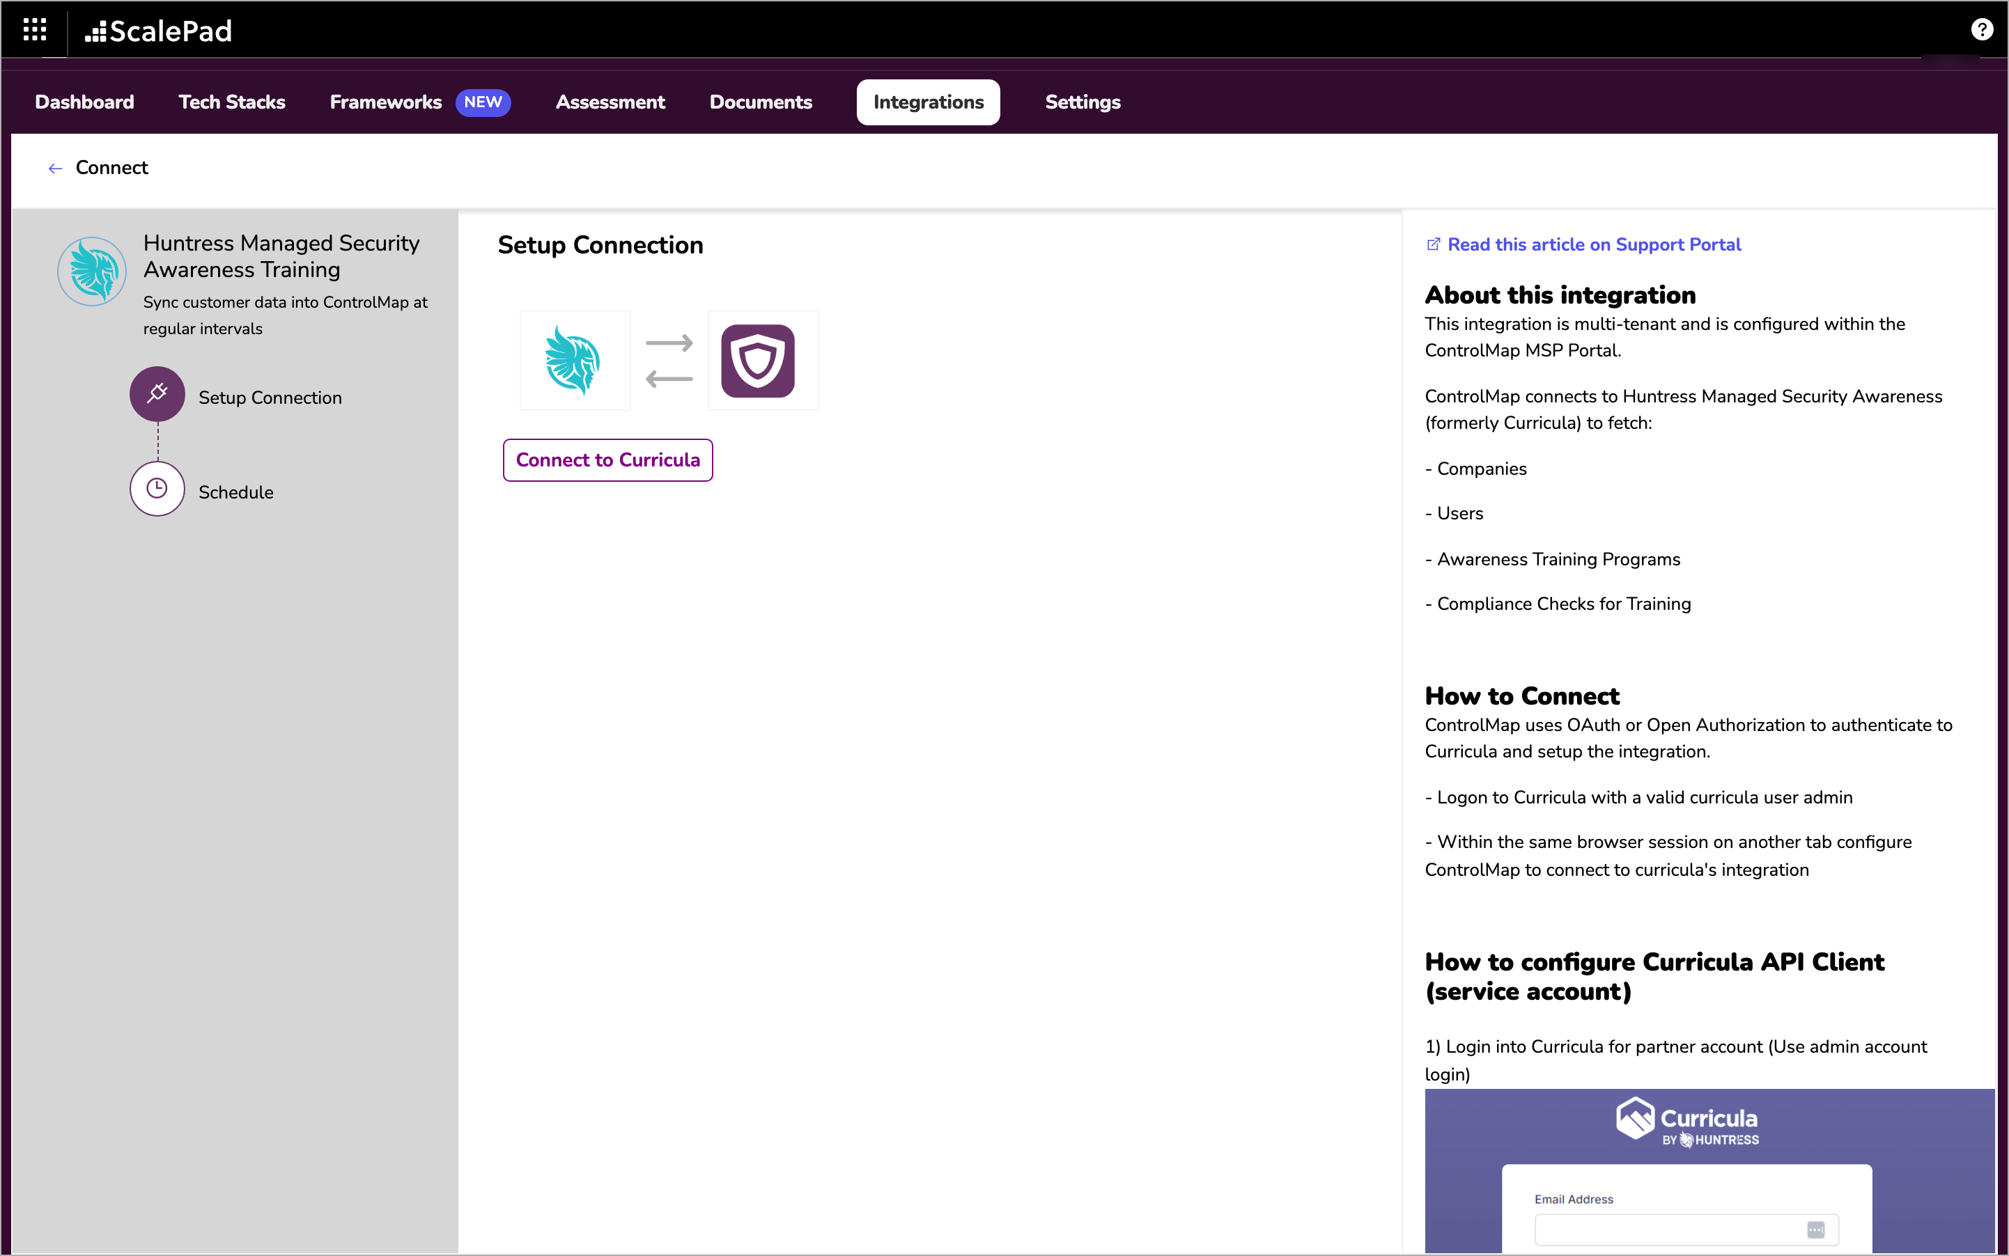Click the Huntress logo in the sidebar header

pyautogui.click(x=92, y=271)
